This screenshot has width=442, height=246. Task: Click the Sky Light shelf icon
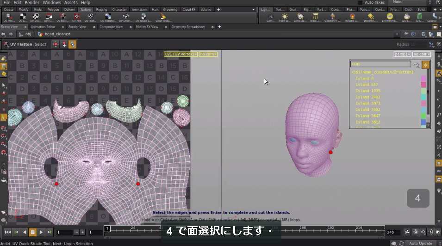406,18
